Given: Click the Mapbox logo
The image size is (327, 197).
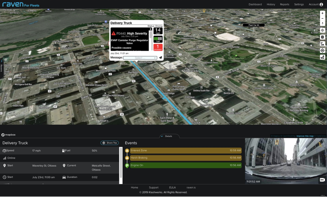Looking at the screenshot, I should (x=9, y=135).
